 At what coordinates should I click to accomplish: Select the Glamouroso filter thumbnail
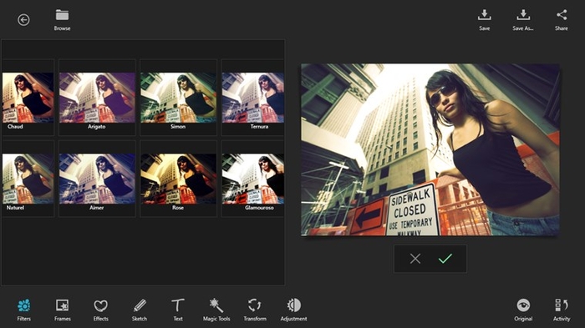[253, 179]
